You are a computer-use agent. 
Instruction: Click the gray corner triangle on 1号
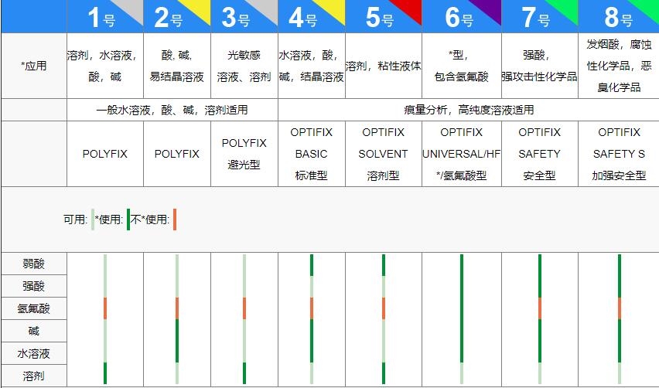pos(131,9)
